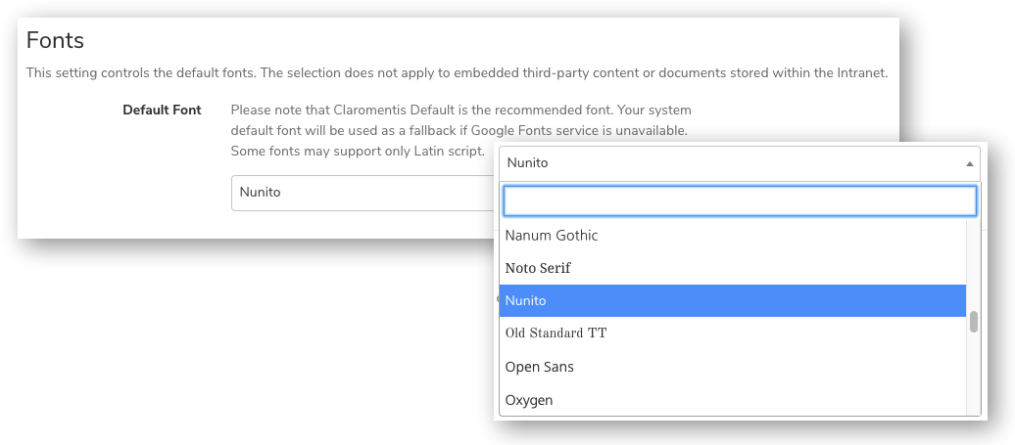
Task: Click the Latin script support note
Action: [357, 151]
